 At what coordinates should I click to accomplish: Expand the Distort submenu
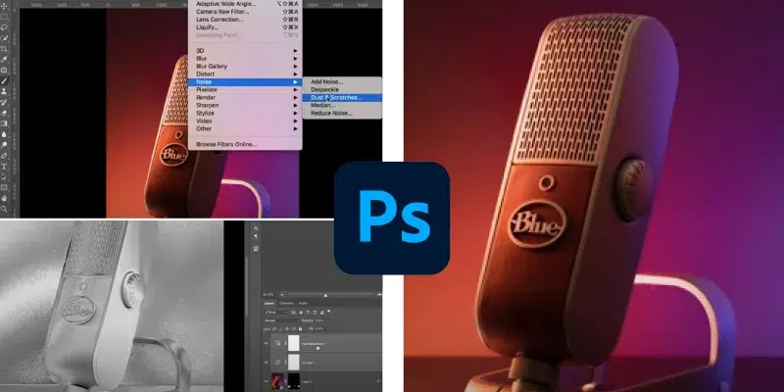tap(245, 74)
